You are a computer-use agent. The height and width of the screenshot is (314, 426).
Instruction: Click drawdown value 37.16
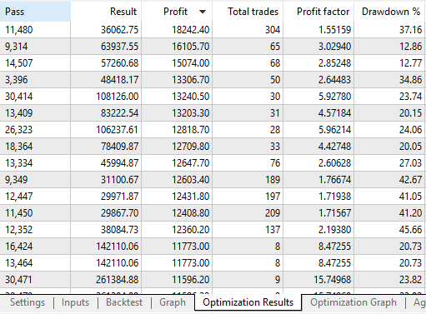411,30
